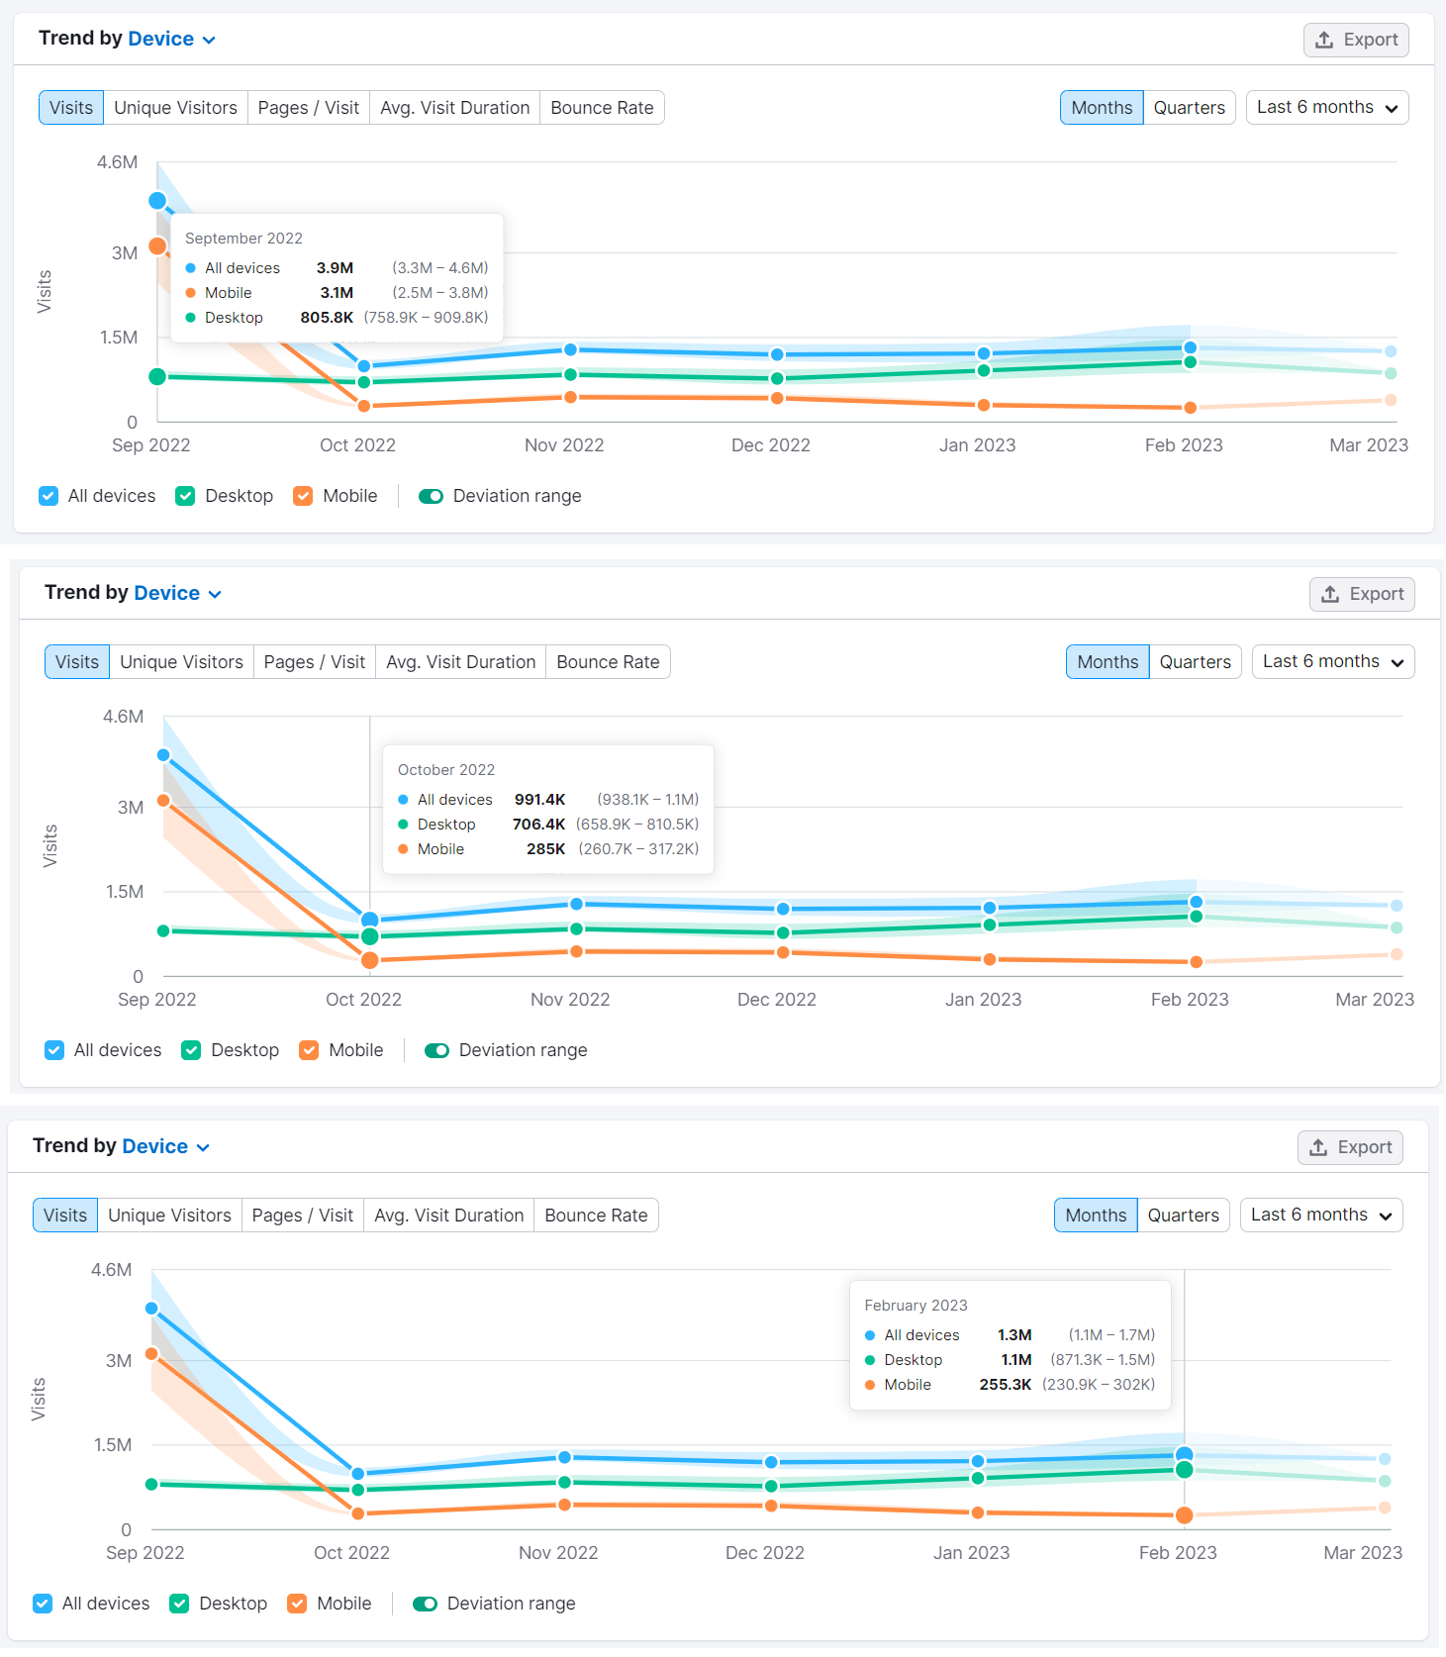Uncheck Mobile in the top chart legend

[303, 496]
